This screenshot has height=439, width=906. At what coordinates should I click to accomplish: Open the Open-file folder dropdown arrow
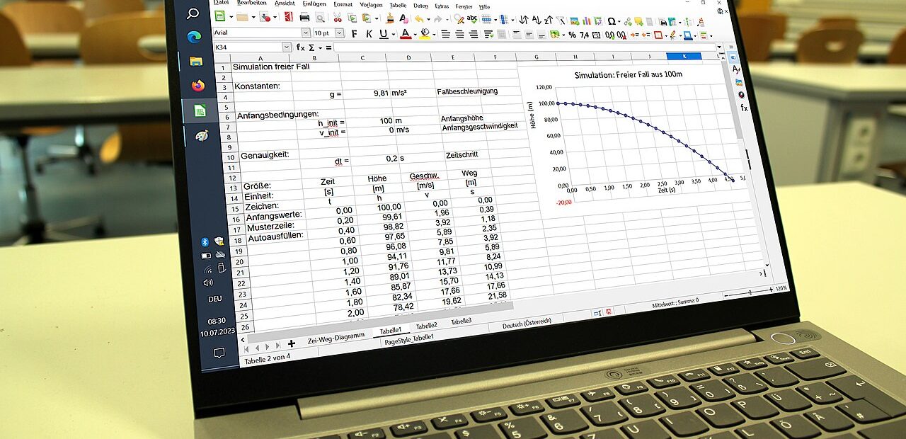click(253, 17)
